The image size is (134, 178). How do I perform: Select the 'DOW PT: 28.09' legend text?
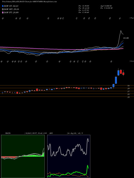click(x=11, y=12)
